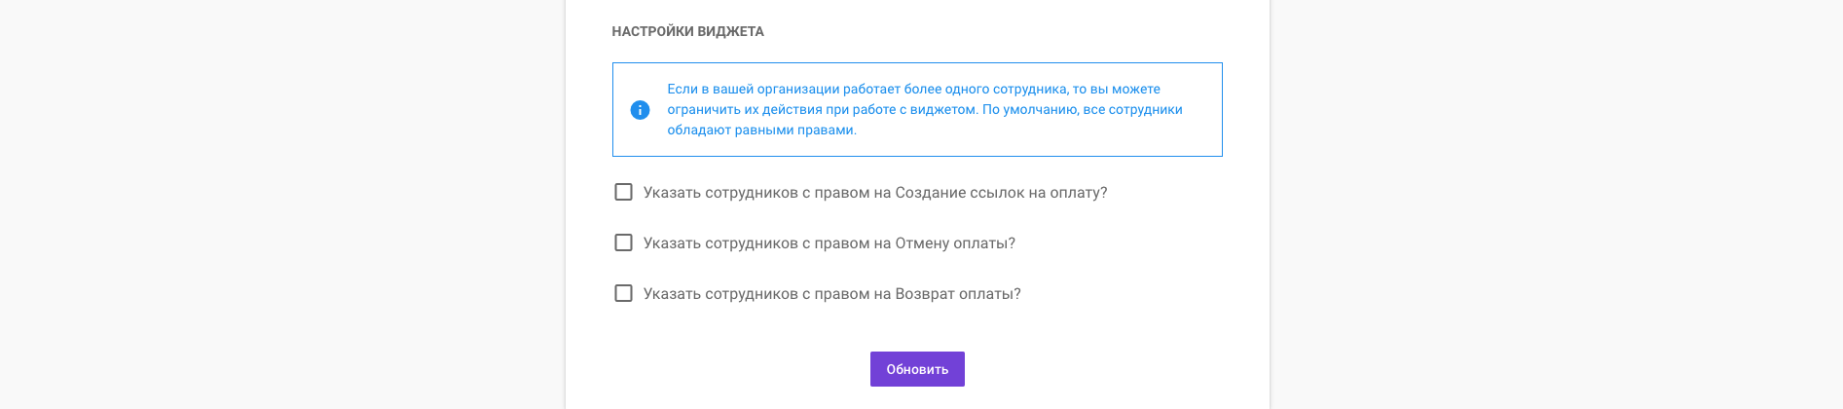
Task: Click the word Обновить on the button
Action: click(917, 369)
